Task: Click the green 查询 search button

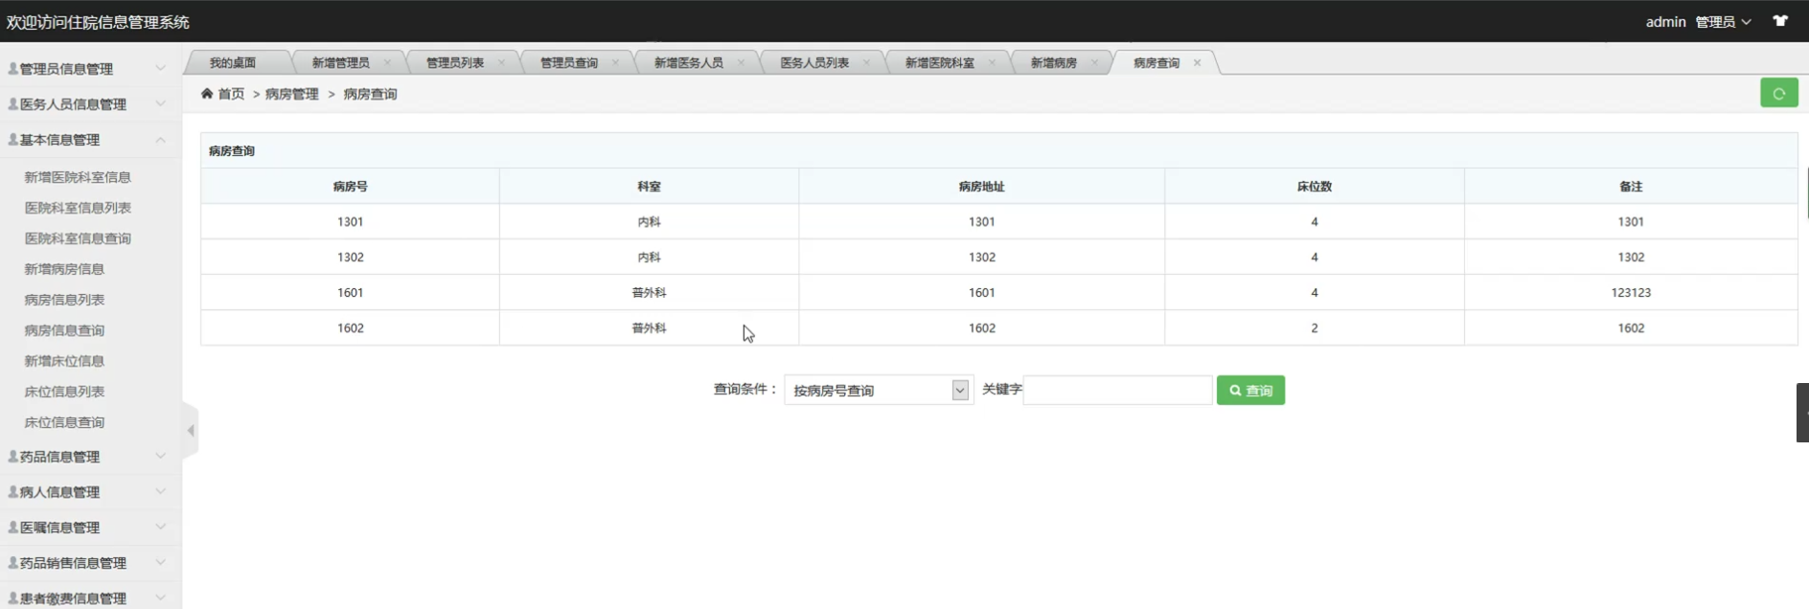Action: pyautogui.click(x=1250, y=391)
